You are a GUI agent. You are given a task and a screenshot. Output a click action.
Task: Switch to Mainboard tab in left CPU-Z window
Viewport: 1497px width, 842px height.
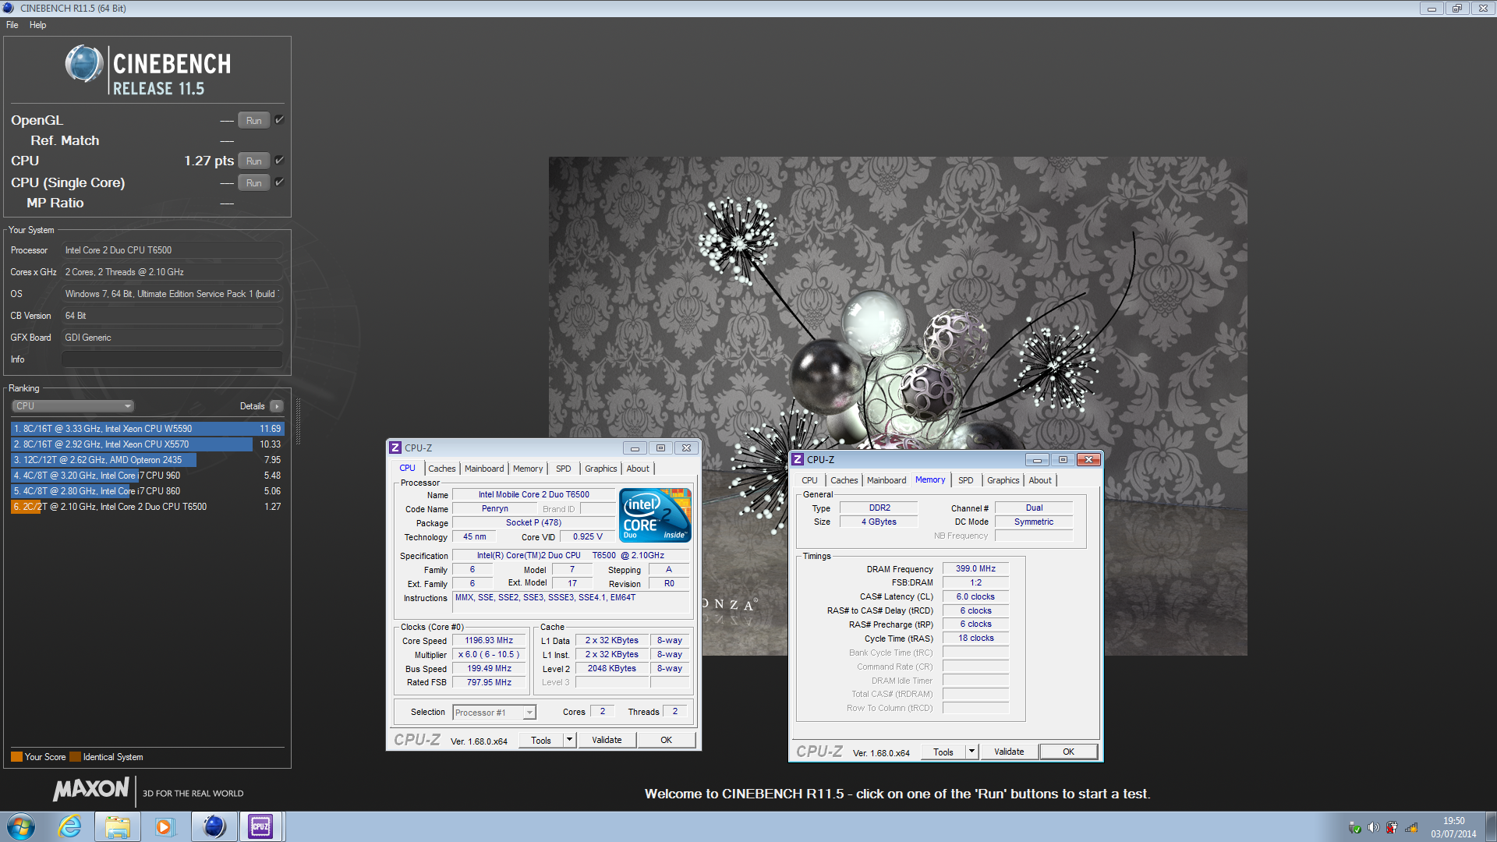point(484,469)
